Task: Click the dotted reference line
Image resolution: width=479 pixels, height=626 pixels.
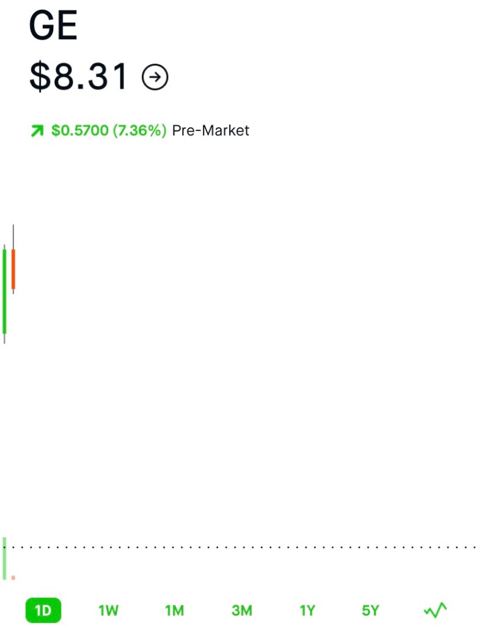Action: (244, 547)
